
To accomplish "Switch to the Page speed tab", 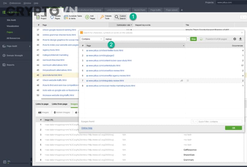I will tap(172, 10).
